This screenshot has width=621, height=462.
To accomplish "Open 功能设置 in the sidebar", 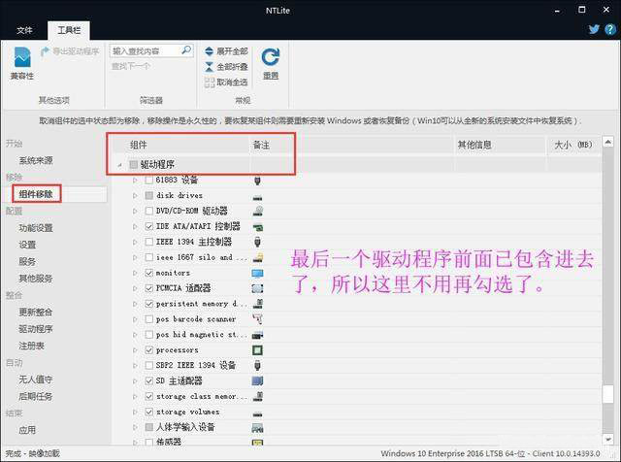I will click(x=36, y=228).
